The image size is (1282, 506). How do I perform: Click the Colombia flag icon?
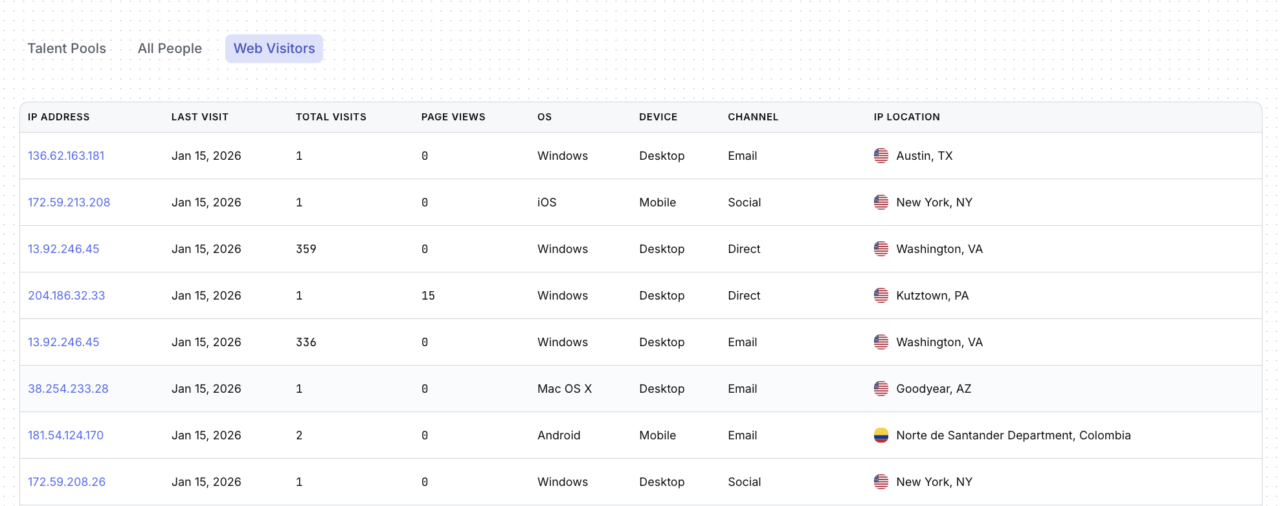click(881, 435)
